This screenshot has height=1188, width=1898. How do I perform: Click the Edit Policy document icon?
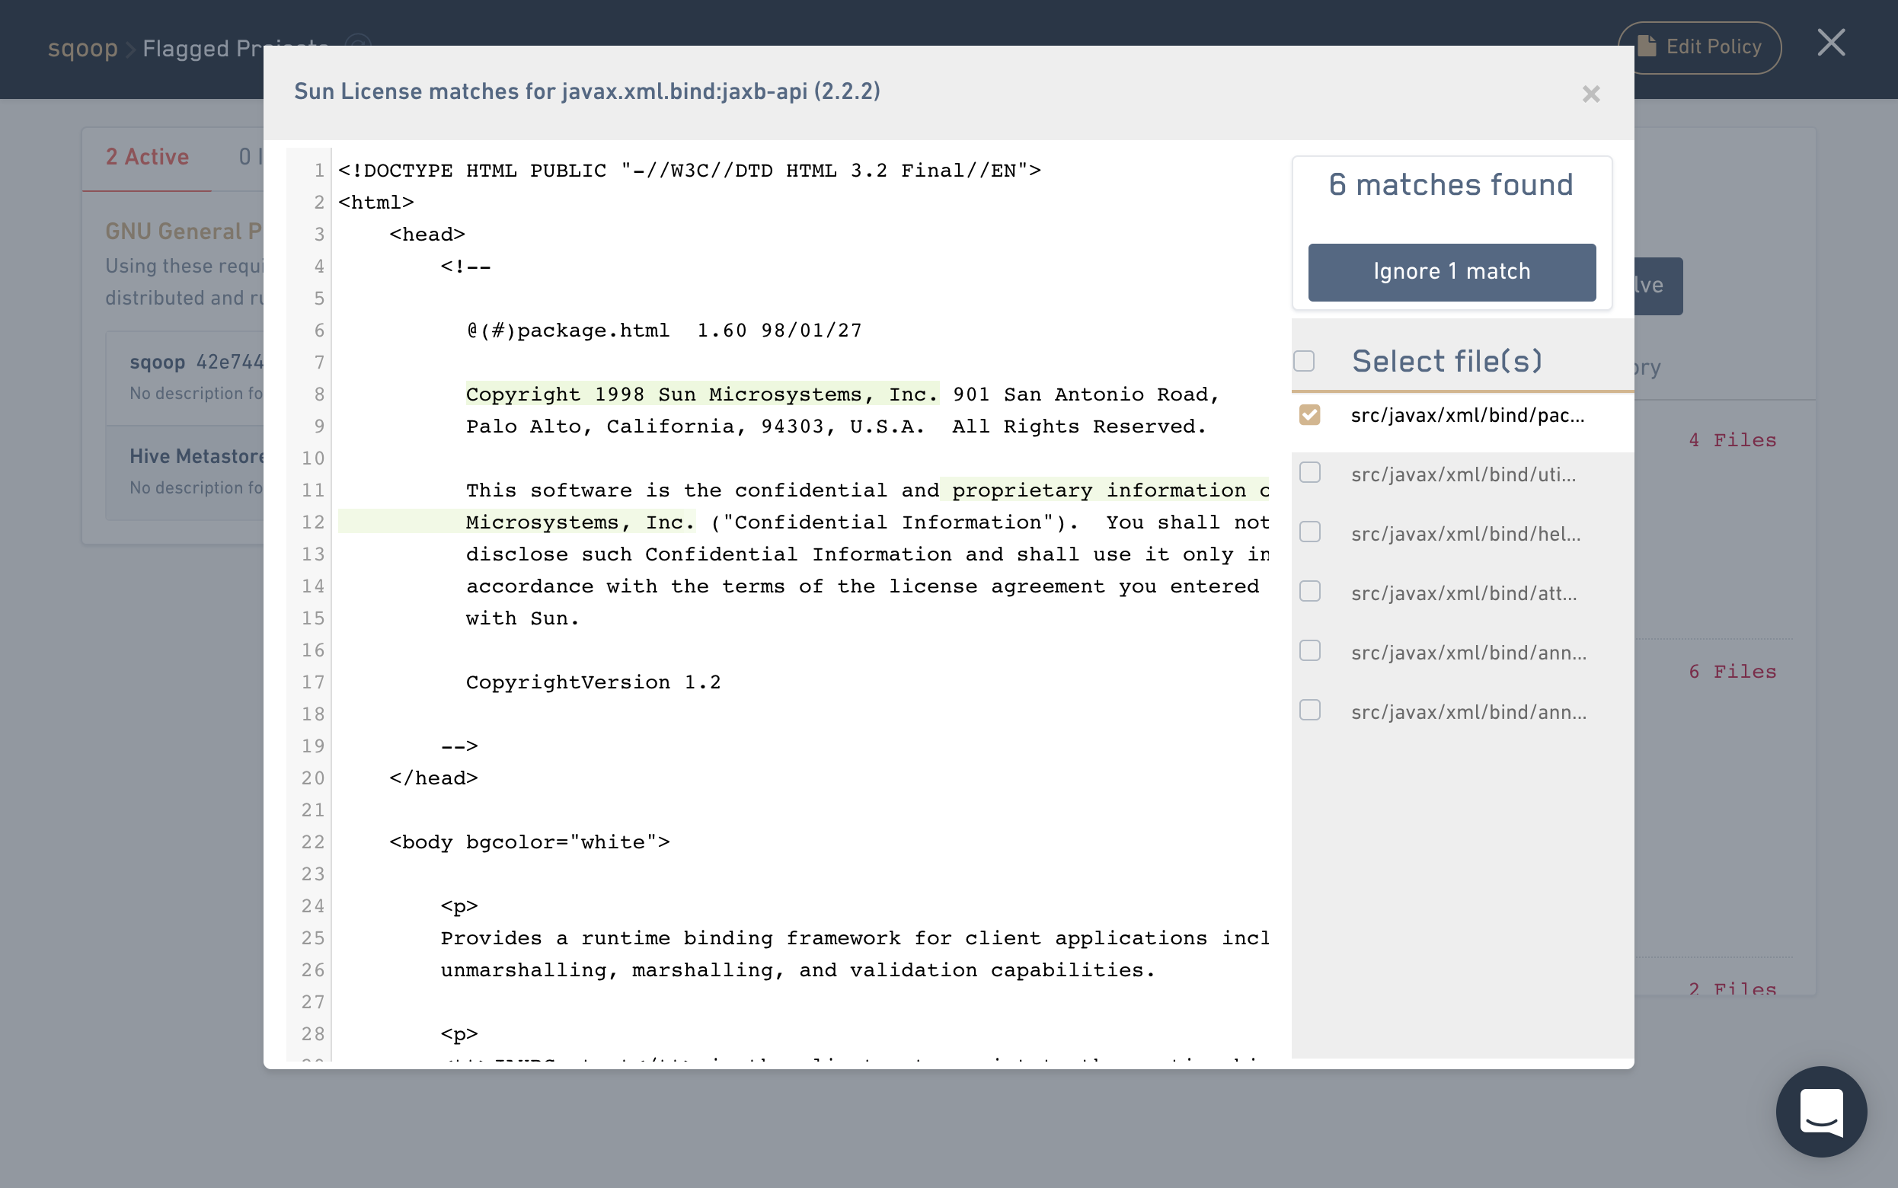[x=1647, y=46]
